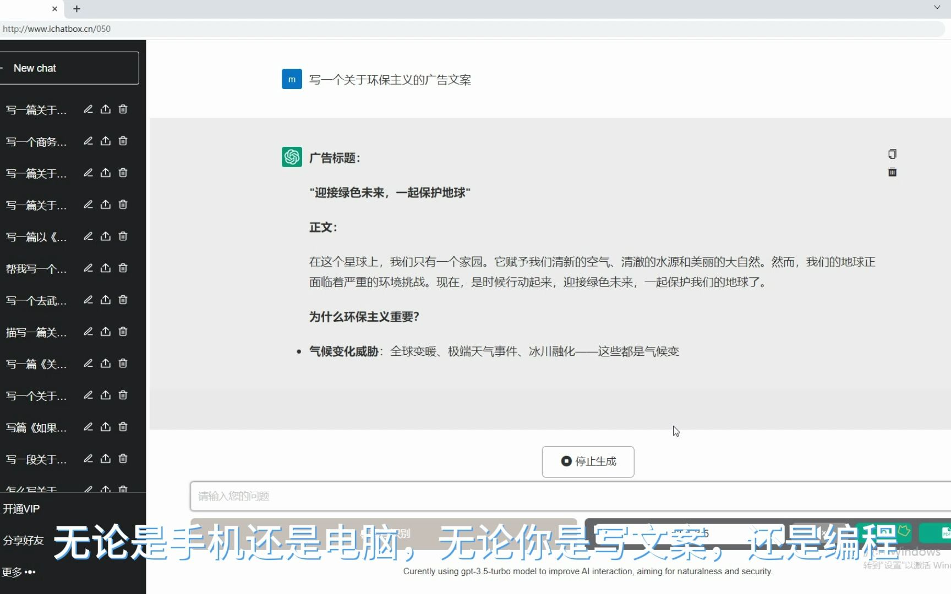The image size is (951, 594).
Task: Open the "写一个去武…" conversation
Action: [36, 301]
